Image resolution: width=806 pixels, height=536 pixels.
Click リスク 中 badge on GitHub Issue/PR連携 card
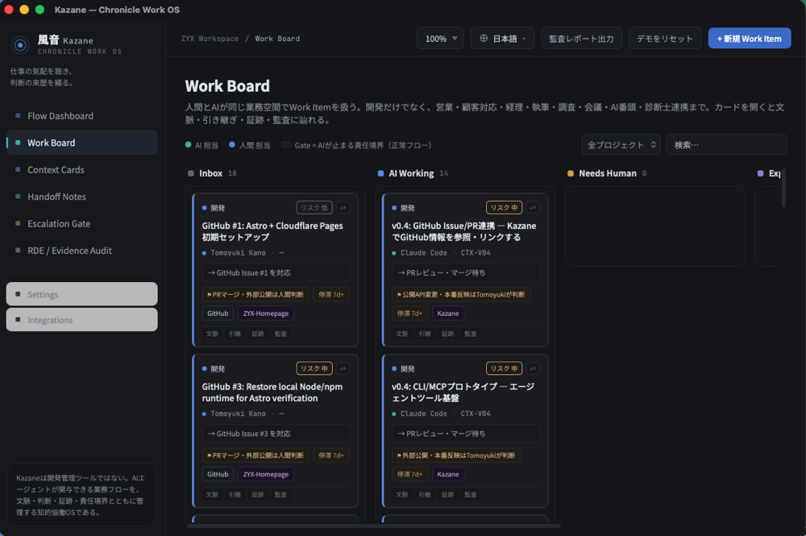[x=504, y=208]
